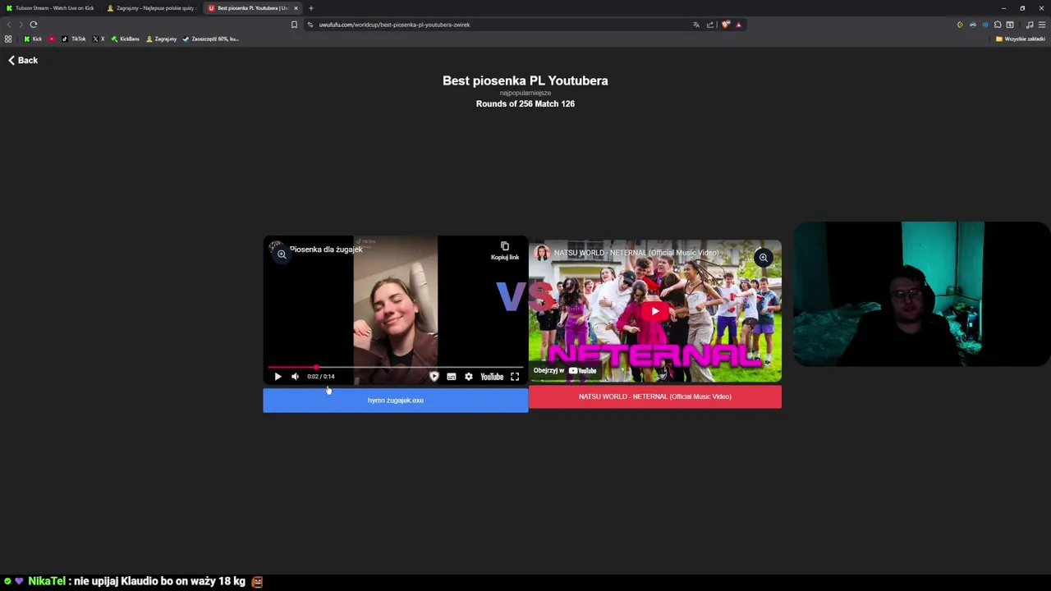1051x591 pixels.
Task: Vote for hymn żugajek.exe
Action: point(396,401)
